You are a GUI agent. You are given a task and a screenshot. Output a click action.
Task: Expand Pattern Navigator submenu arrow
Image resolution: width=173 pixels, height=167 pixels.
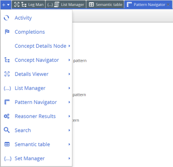point(69,102)
